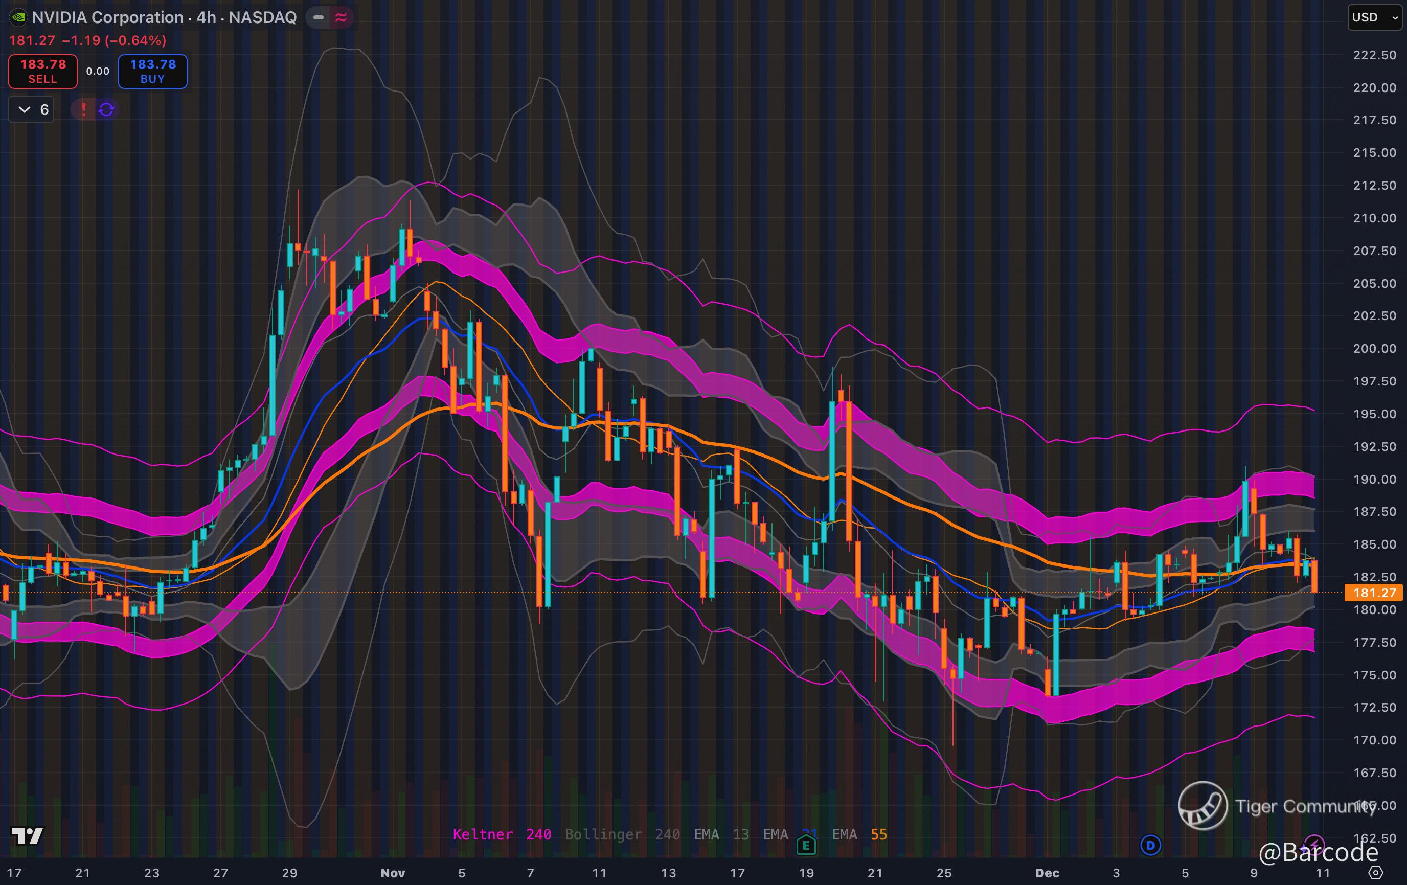Select the Bollinger 240 indicator label
The image size is (1407, 885).
pos(622,834)
